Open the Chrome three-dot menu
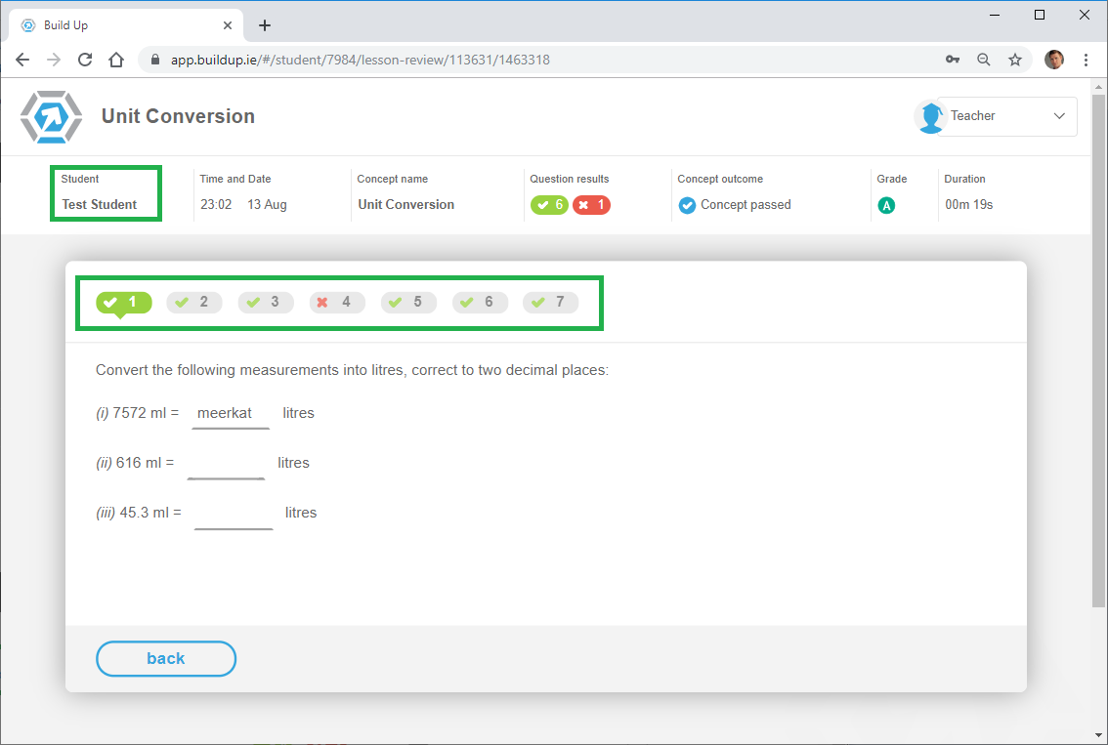Image resolution: width=1108 pixels, height=745 pixels. tap(1087, 60)
